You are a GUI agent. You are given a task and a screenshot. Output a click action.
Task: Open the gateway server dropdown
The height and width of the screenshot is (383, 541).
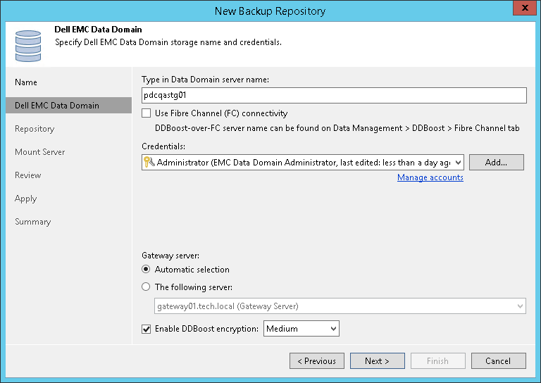(x=520, y=306)
